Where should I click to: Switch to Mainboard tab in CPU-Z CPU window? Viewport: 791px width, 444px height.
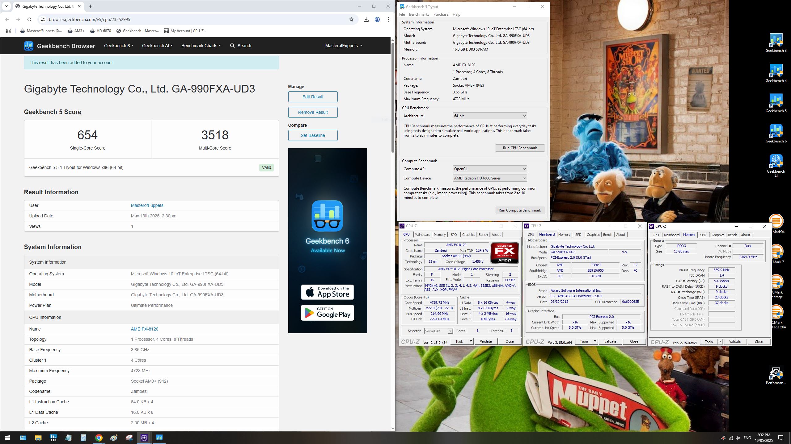tap(422, 235)
